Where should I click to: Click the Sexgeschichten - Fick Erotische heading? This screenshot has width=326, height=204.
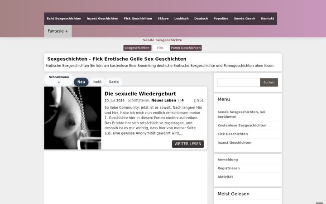(x=117, y=59)
